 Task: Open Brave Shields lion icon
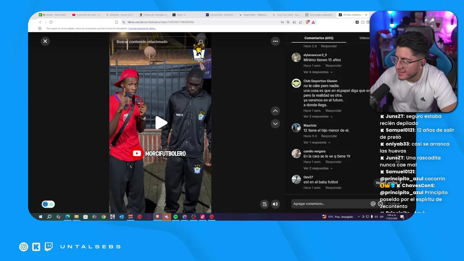tap(307, 22)
